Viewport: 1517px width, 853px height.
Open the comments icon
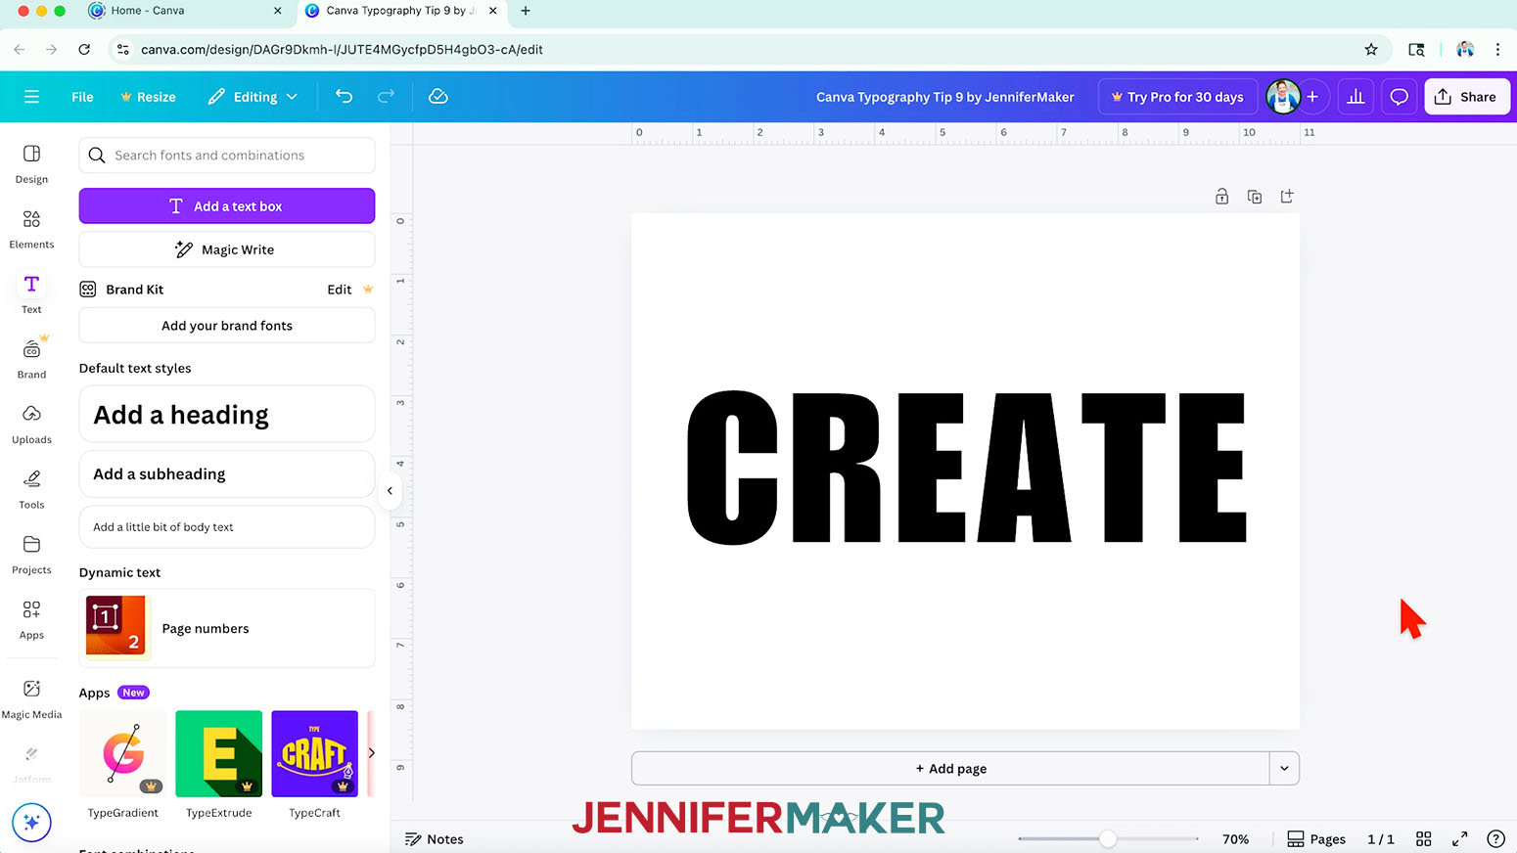tap(1400, 97)
